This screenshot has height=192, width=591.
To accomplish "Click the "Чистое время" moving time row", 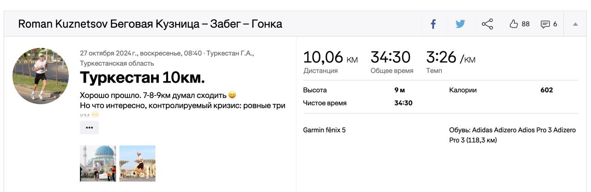I will [325, 103].
